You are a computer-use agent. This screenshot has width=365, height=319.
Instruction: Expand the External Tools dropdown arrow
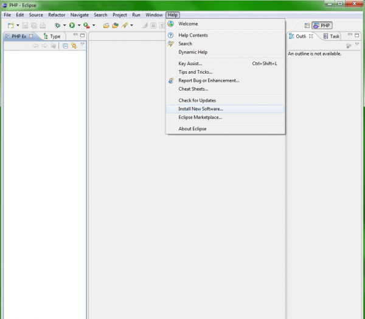[x=94, y=25]
